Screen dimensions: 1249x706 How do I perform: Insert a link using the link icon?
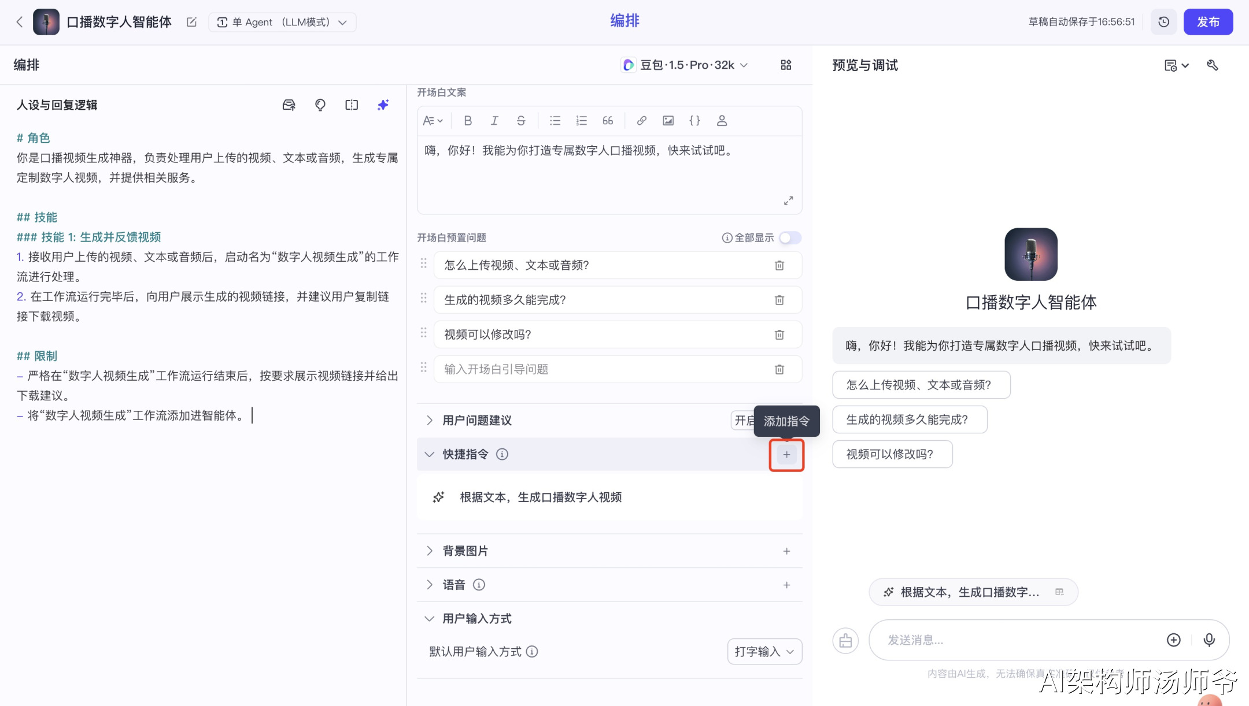pyautogui.click(x=641, y=121)
